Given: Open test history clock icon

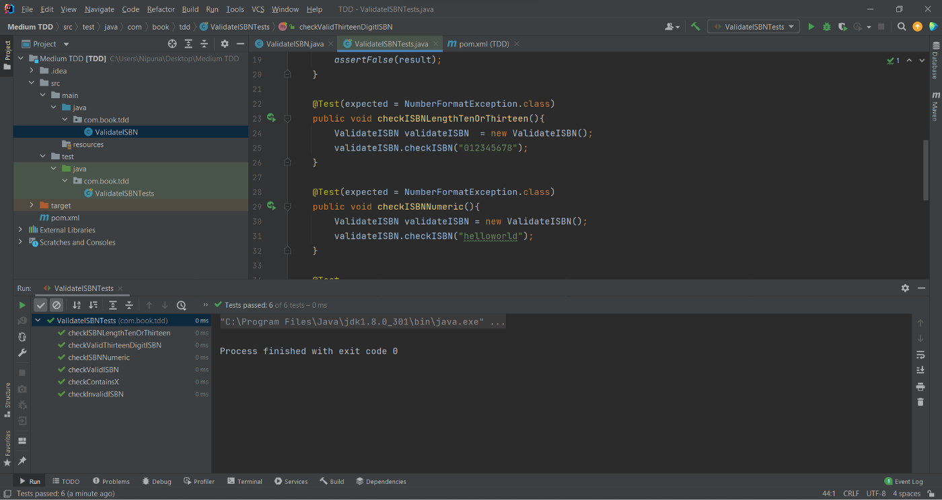Looking at the screenshot, I should pyautogui.click(x=181, y=305).
